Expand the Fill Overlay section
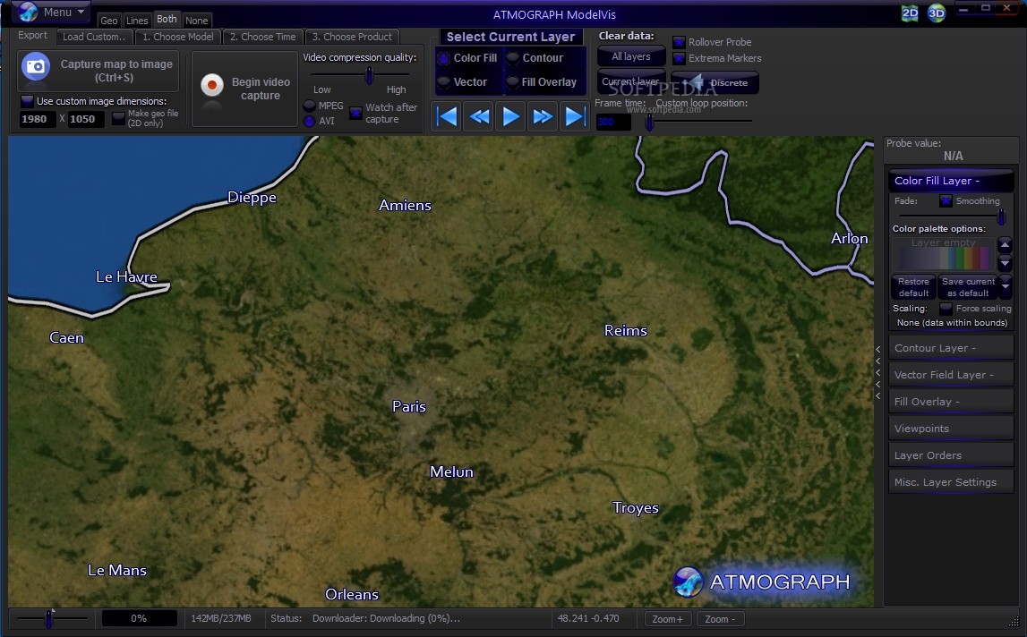The image size is (1027, 637). click(x=950, y=402)
